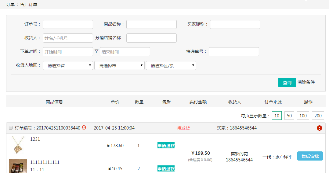Click the red exclamation warning icon
This screenshot has width=329, height=173.
click(x=319, y=128)
